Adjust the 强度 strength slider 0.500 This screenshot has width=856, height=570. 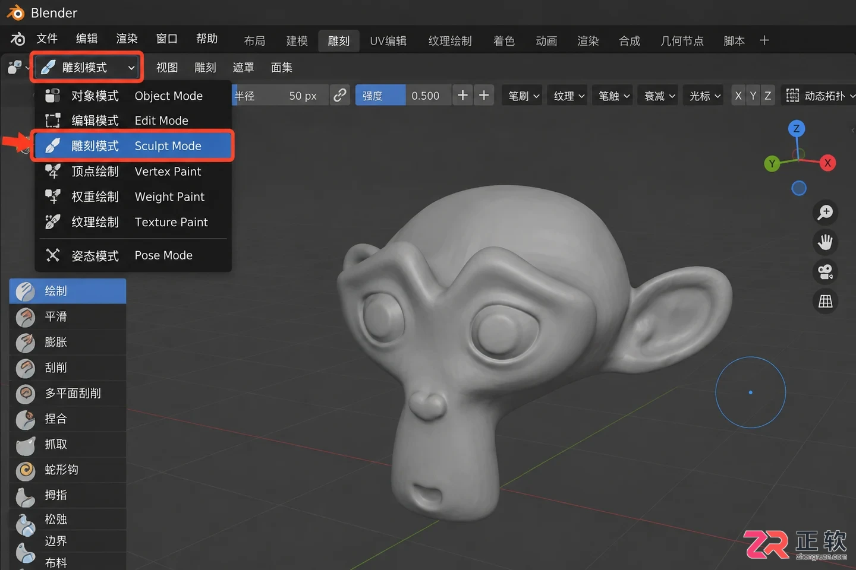click(x=402, y=96)
